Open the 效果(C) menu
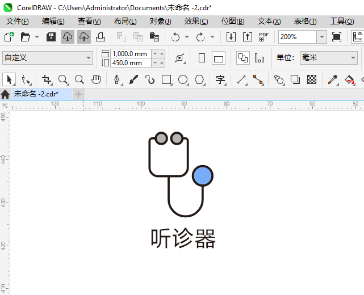 (x=196, y=22)
